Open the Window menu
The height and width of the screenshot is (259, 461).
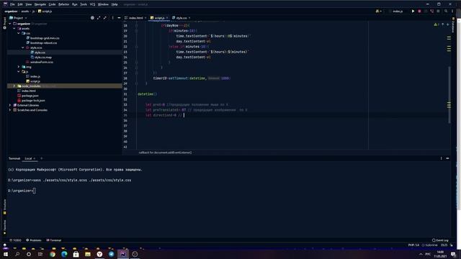(x=103, y=4)
